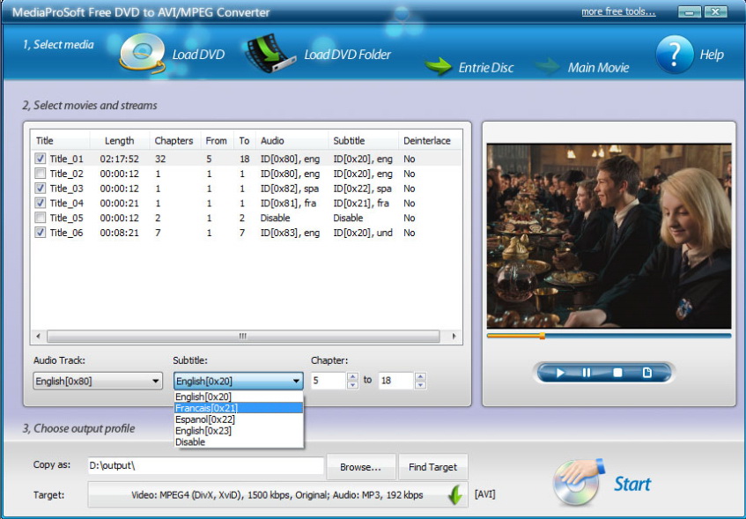
Task: Click the Title column header
Action: pos(61,140)
